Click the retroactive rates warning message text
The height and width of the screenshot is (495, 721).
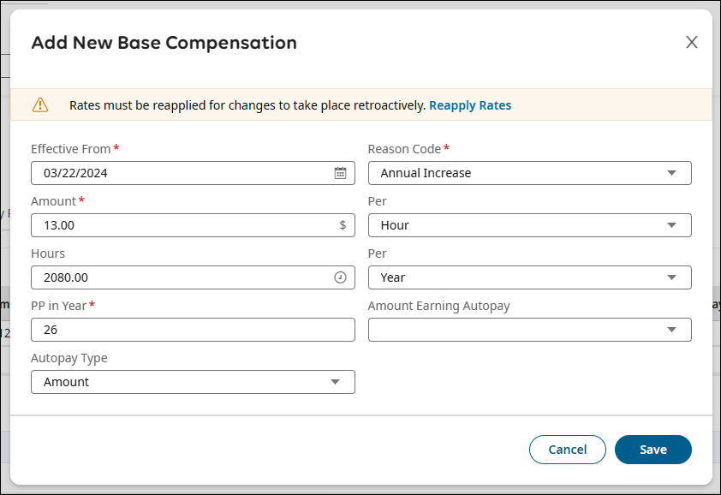pyautogui.click(x=247, y=105)
